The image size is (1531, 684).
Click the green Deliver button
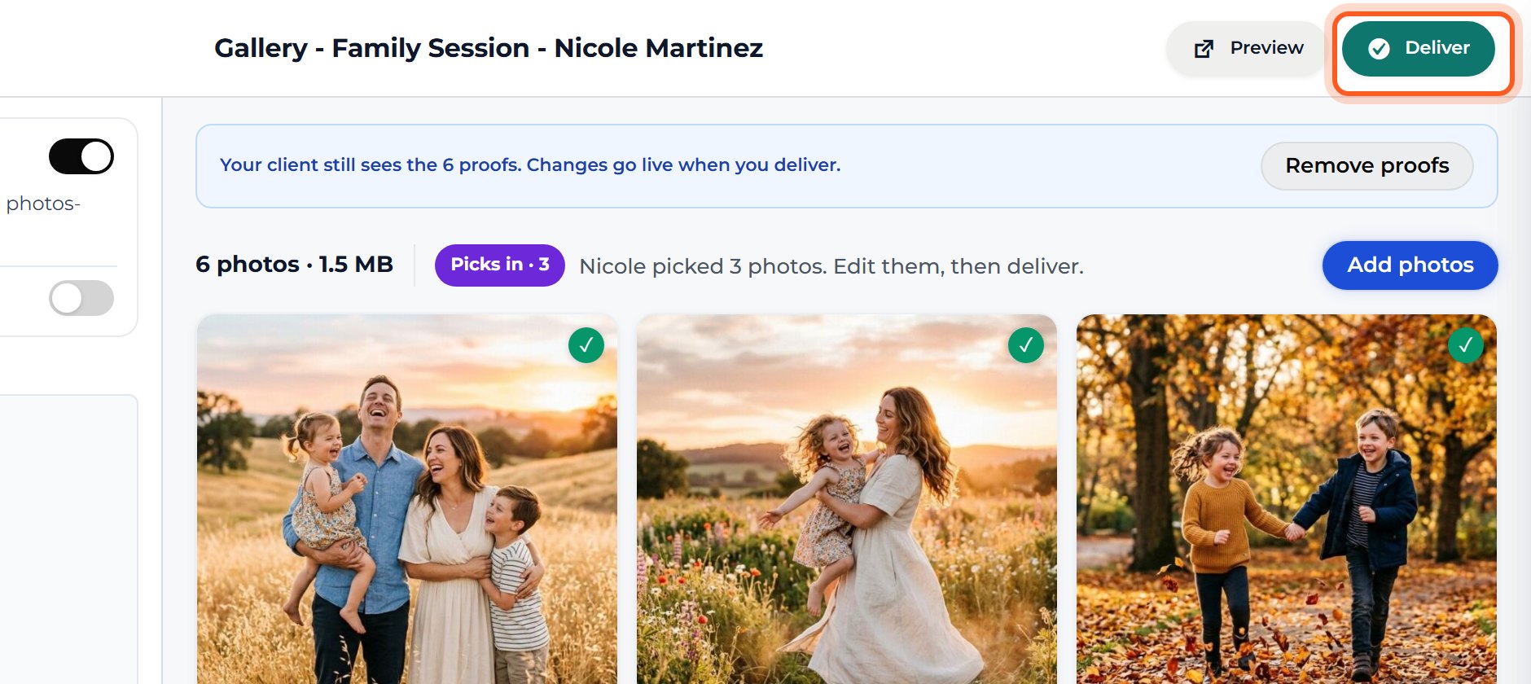tap(1419, 49)
